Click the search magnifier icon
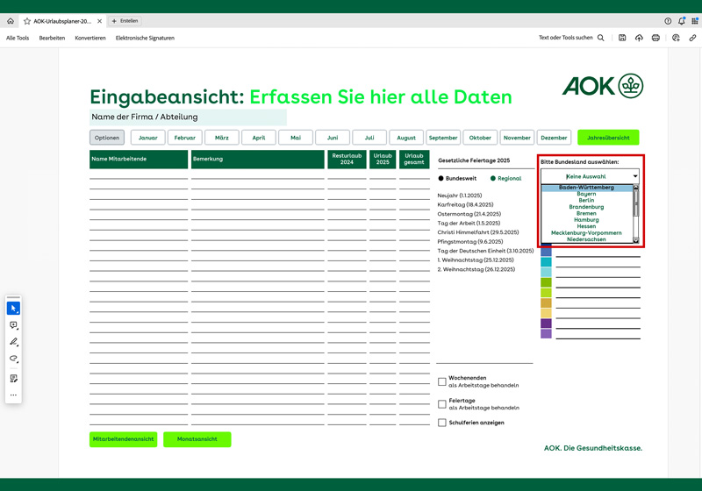Viewport: 702px width, 491px height. [601, 38]
